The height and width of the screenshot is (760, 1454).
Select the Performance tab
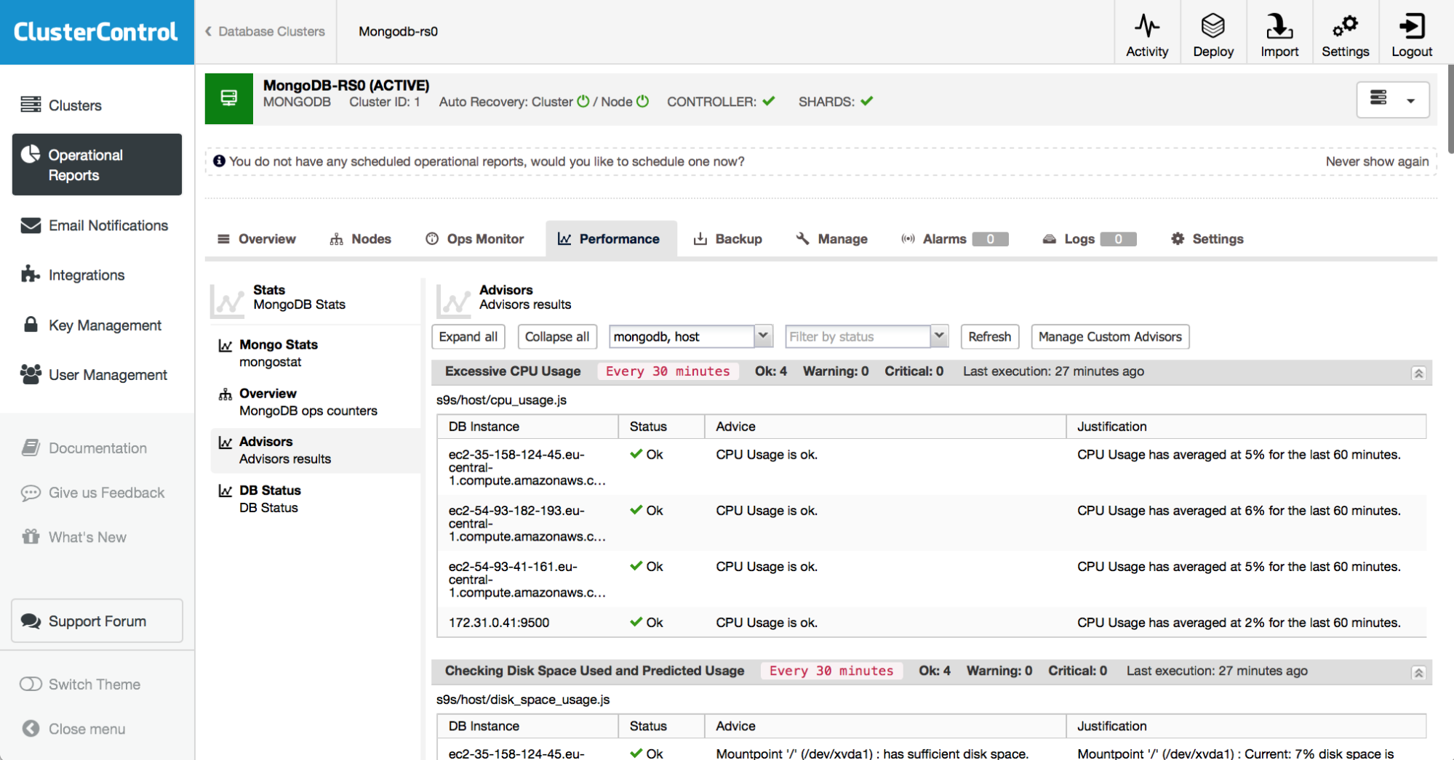click(610, 239)
